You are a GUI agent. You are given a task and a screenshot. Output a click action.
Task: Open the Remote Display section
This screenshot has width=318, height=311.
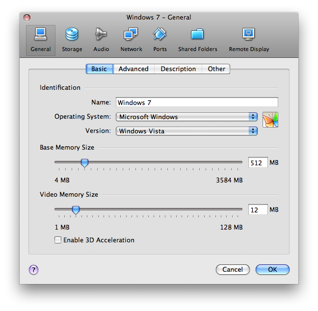(x=249, y=40)
